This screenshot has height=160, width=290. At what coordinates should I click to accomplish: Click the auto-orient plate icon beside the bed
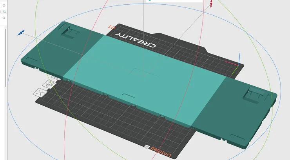pyautogui.click(x=49, y=84)
